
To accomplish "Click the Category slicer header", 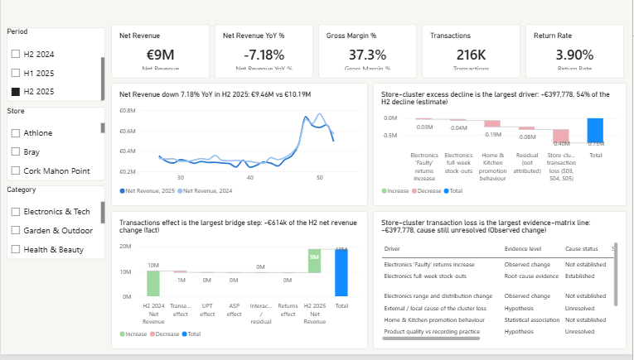I will point(22,190).
